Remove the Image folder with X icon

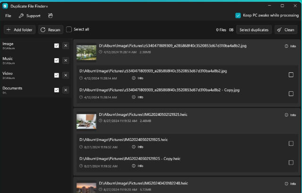coord(66,46)
